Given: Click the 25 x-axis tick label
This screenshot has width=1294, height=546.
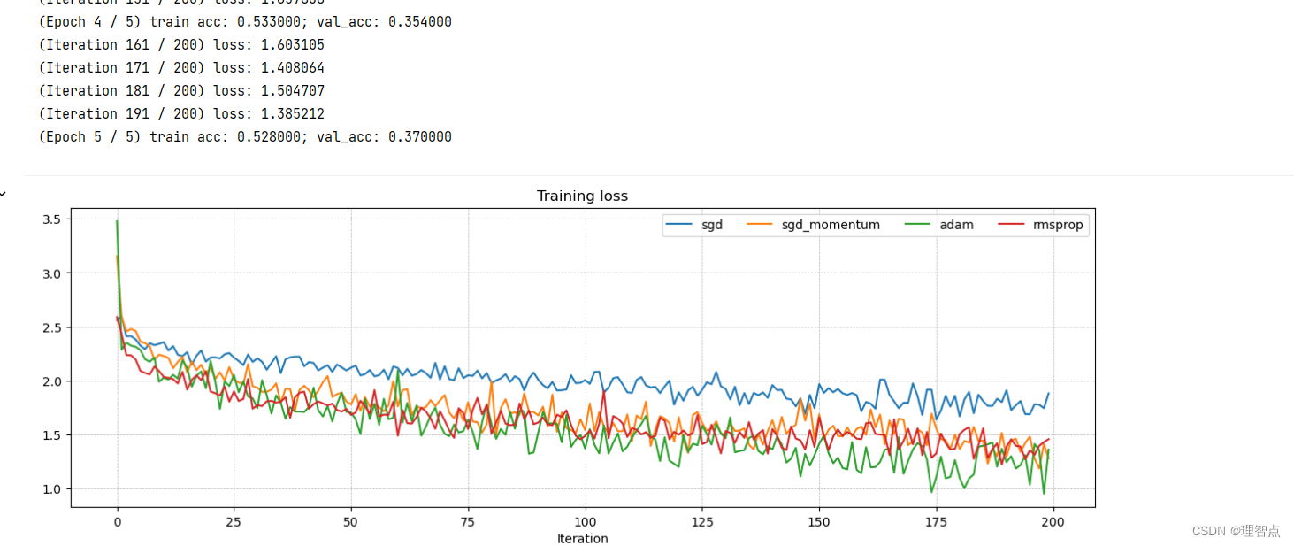Looking at the screenshot, I should [x=234, y=521].
